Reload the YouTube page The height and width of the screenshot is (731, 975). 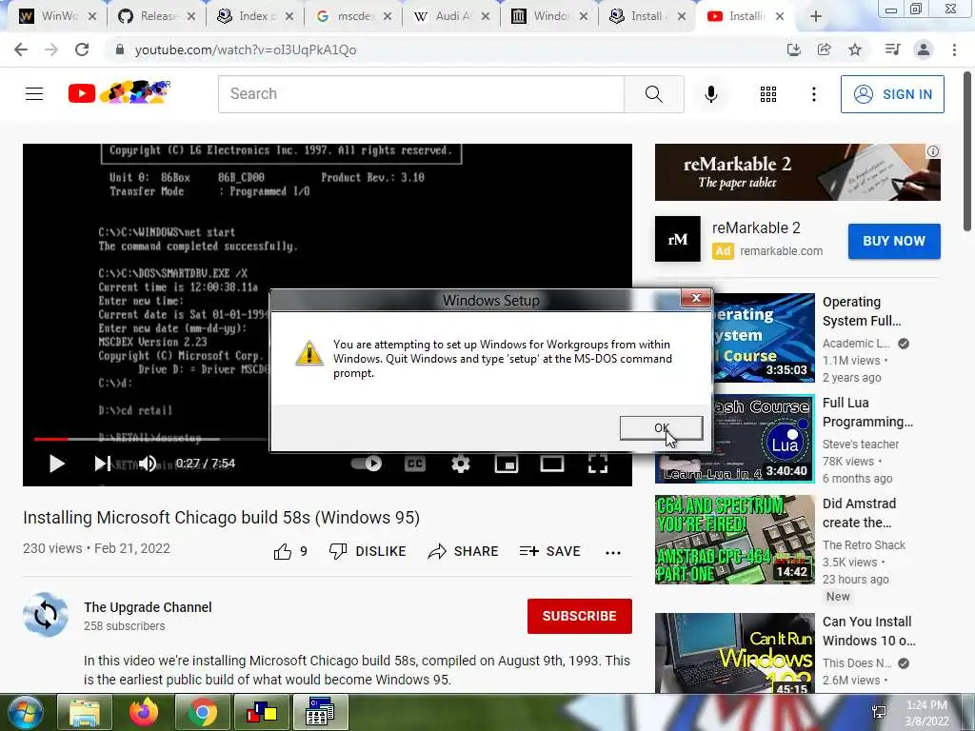tap(82, 49)
